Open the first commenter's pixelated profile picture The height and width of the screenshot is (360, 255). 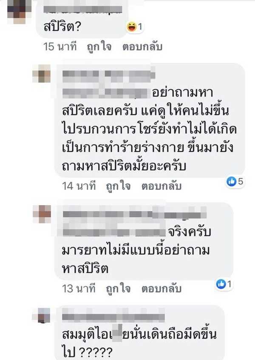tap(19, 12)
